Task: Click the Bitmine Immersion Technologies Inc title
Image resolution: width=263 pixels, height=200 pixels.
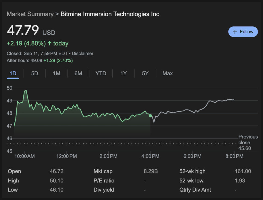Action: (110, 14)
